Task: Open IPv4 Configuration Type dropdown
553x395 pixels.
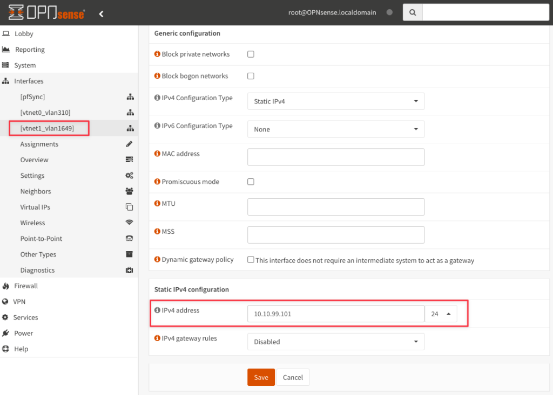Action: 336,101
